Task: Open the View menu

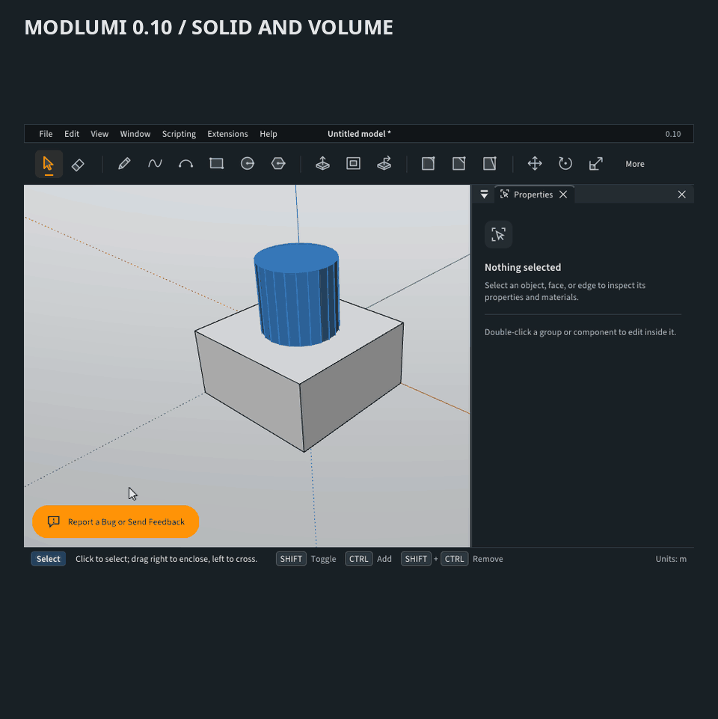Action: tap(99, 134)
